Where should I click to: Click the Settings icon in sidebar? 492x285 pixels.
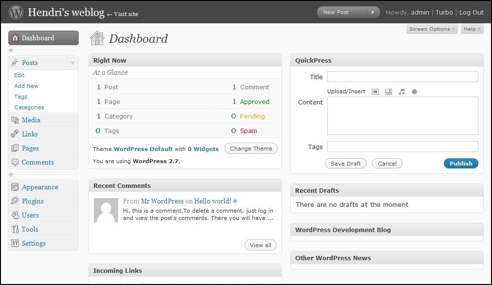pyautogui.click(x=15, y=243)
